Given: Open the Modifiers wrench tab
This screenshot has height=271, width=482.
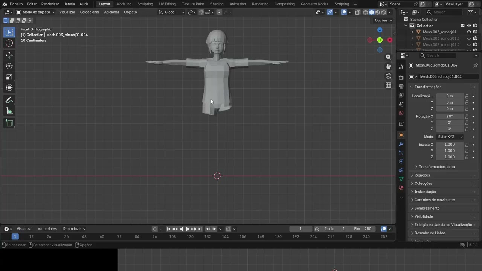Looking at the screenshot, I should (x=401, y=144).
